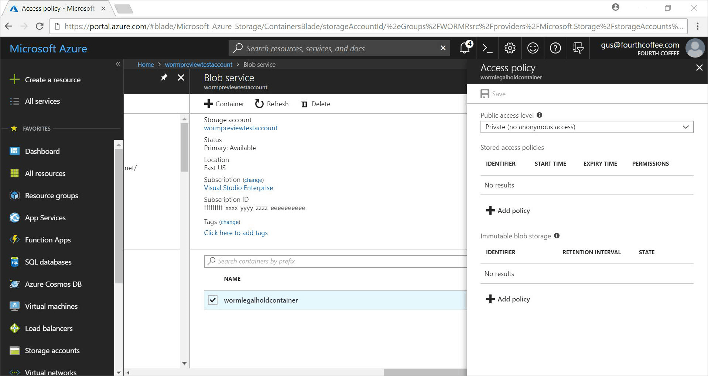708x376 pixels.
Task: Delete the selected container
Action: click(x=315, y=104)
